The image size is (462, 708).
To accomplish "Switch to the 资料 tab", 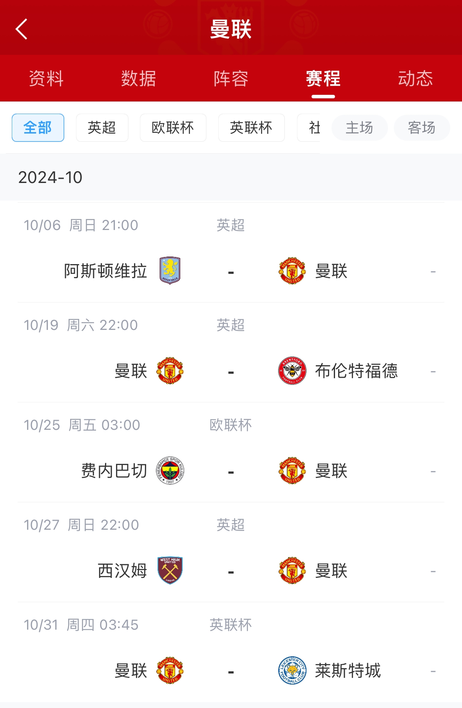I will (46, 78).
